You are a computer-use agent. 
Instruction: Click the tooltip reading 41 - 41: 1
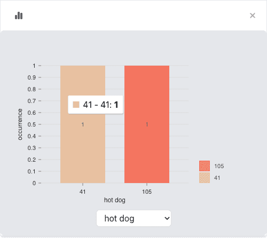coord(96,105)
